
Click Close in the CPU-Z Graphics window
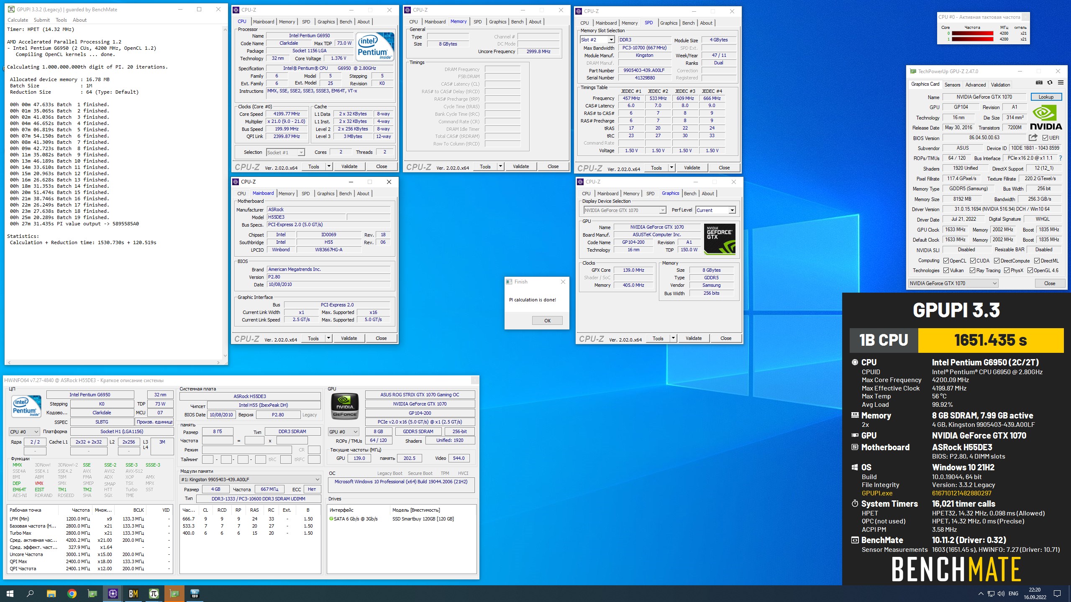click(x=726, y=338)
